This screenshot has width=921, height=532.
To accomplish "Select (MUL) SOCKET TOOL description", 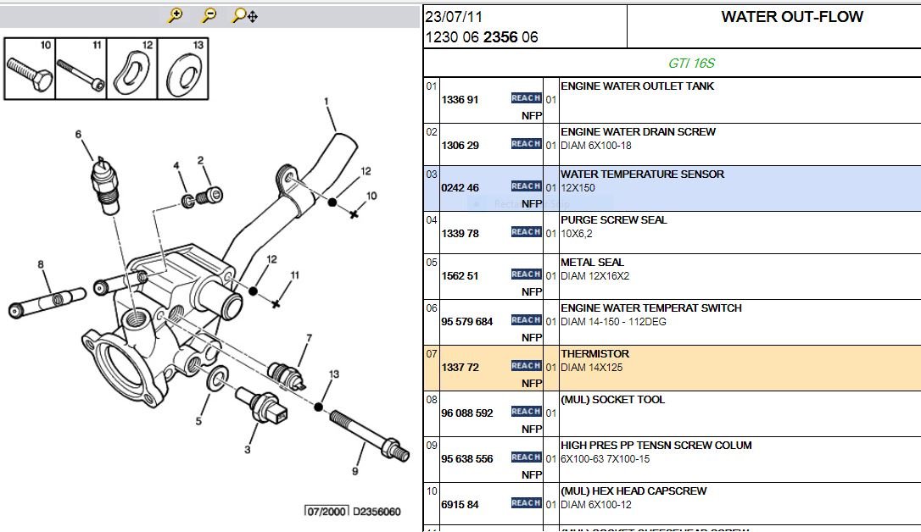I will 612,400.
